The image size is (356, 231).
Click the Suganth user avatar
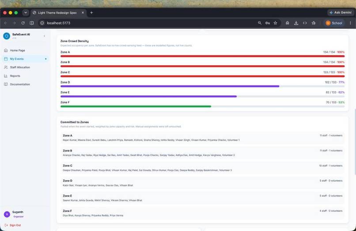tap(7, 214)
